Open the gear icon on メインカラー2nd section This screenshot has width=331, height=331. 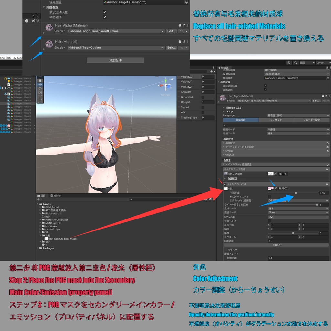point(327,183)
